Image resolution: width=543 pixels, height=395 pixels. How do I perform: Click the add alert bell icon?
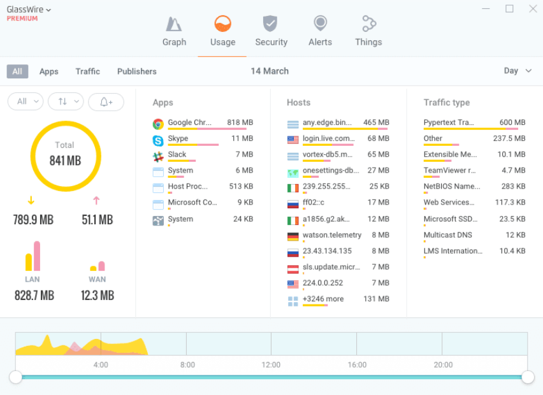(106, 102)
